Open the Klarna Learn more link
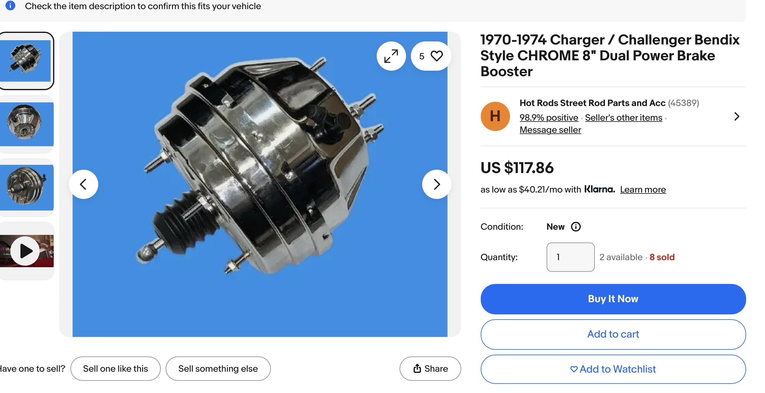Viewport: 765px width, 393px height. pos(643,189)
